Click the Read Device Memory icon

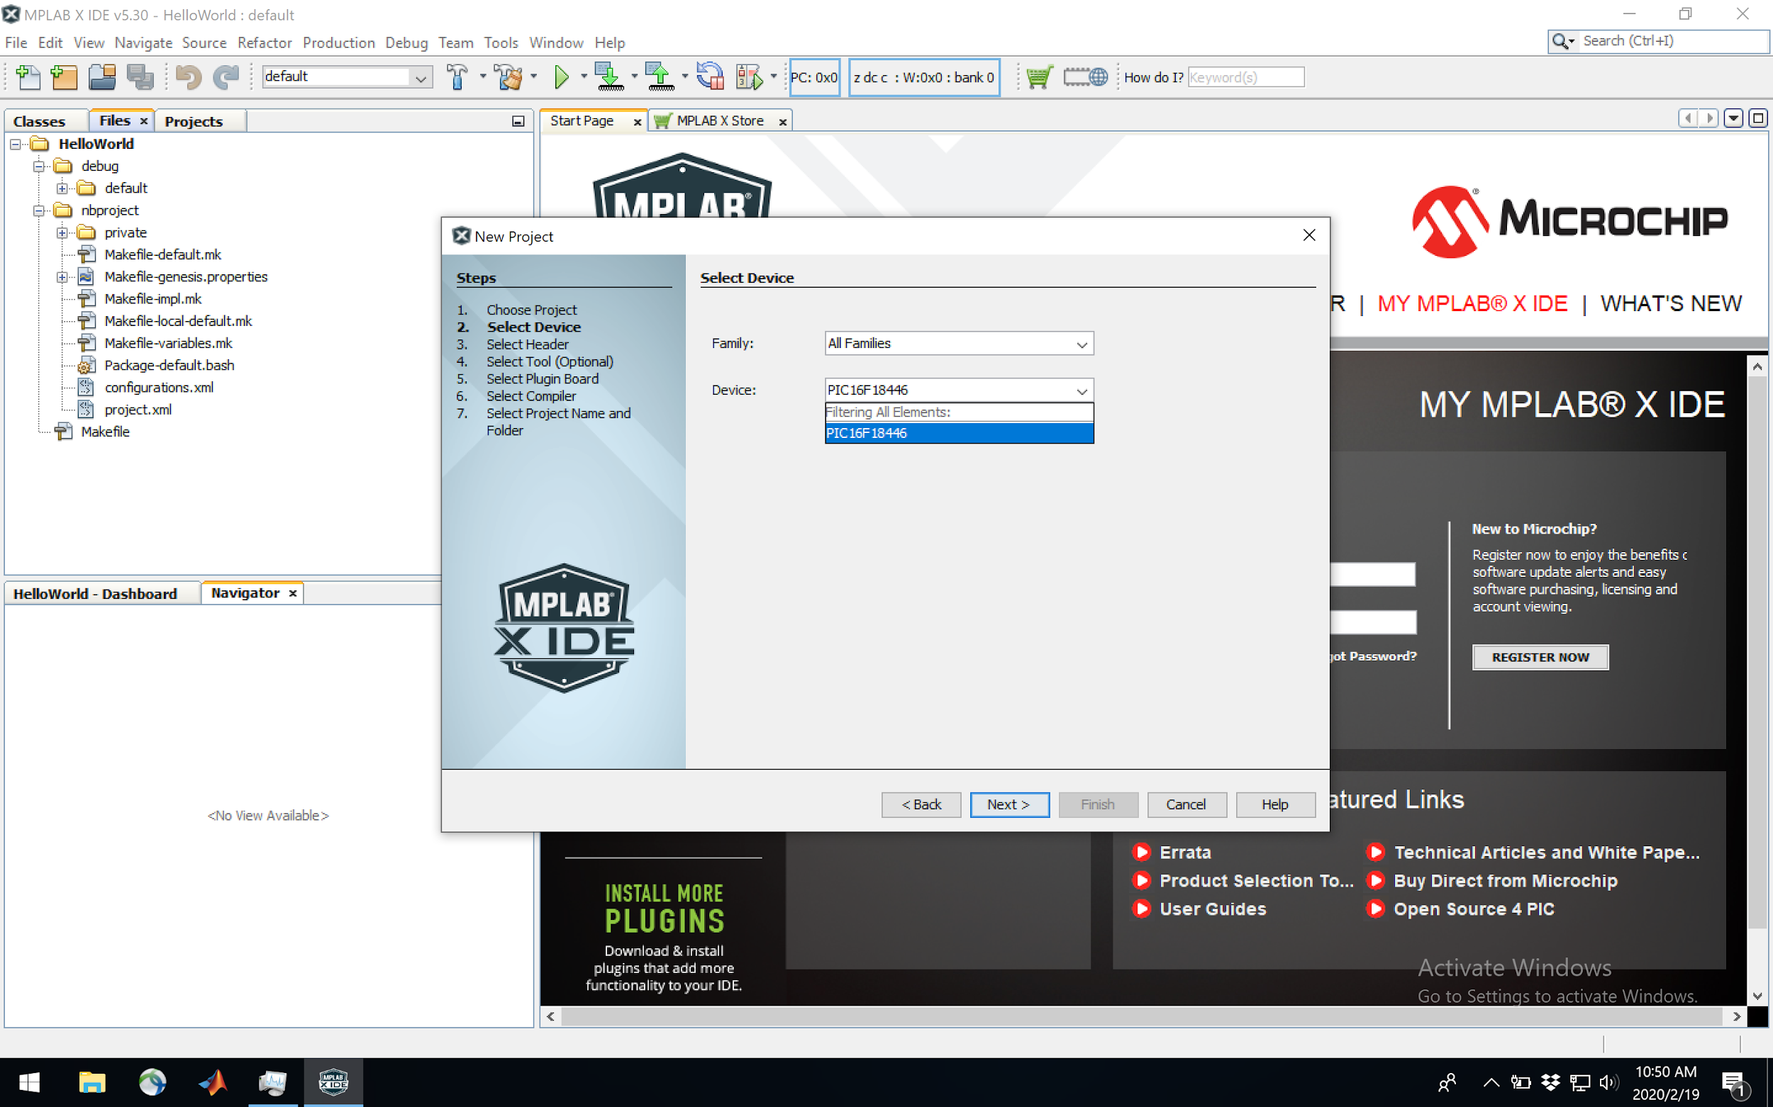point(660,77)
